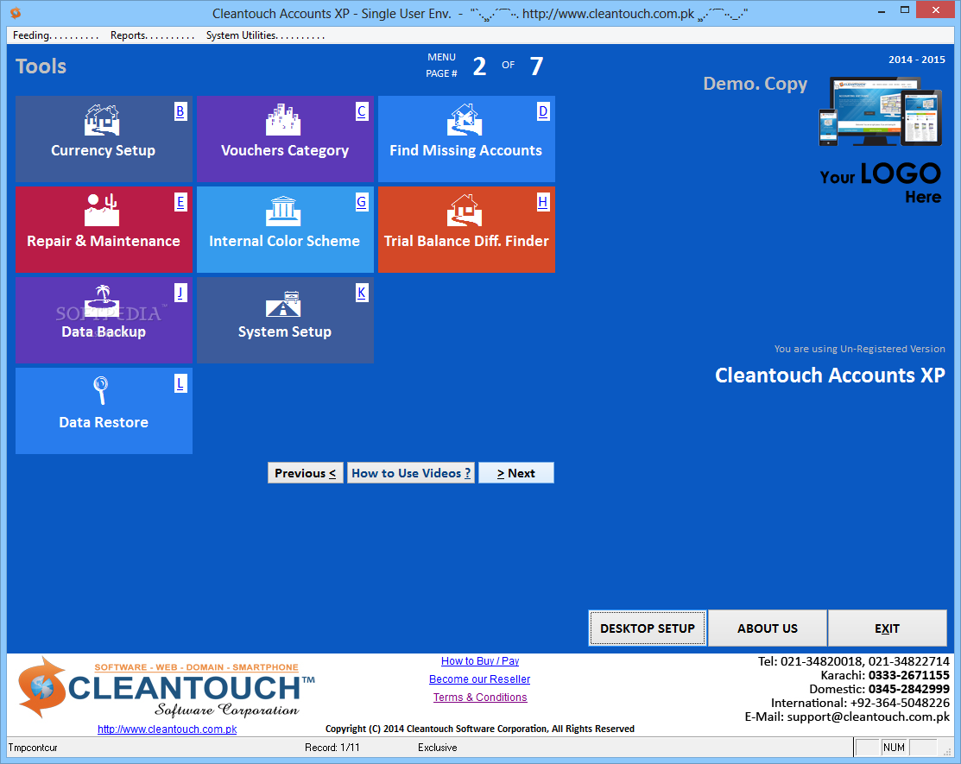Click the 'Exclusive' status bar entry
Image resolution: width=961 pixels, height=764 pixels.
point(438,748)
